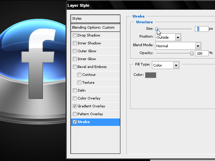Viewport: 215px width, 161px height.
Task: Tick the Pattern Overlay checkbox
Action: coord(75,114)
